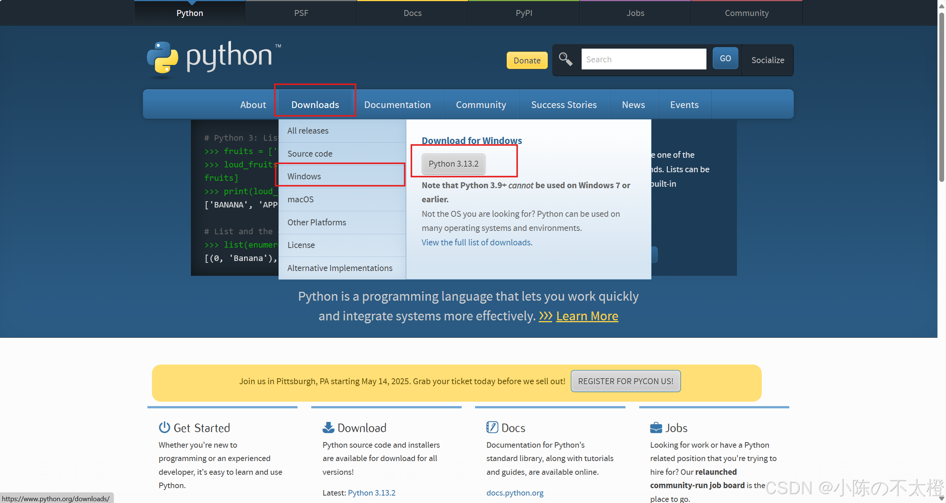The width and height of the screenshot is (946, 503).
Task: Open View the full list of downloads link
Action: [x=477, y=242]
